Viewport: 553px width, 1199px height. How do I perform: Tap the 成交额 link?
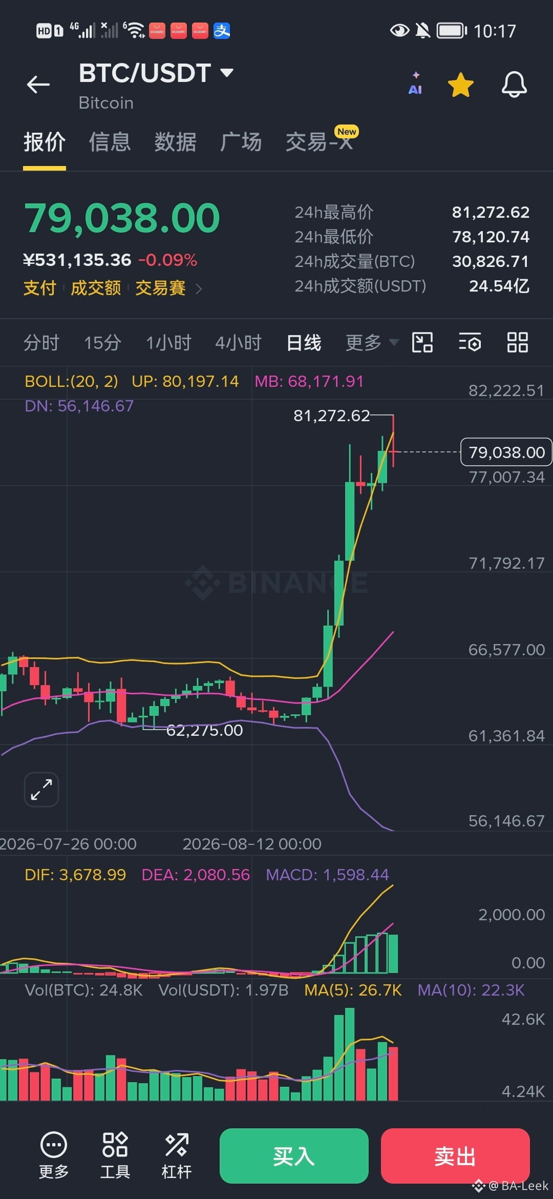click(x=96, y=288)
